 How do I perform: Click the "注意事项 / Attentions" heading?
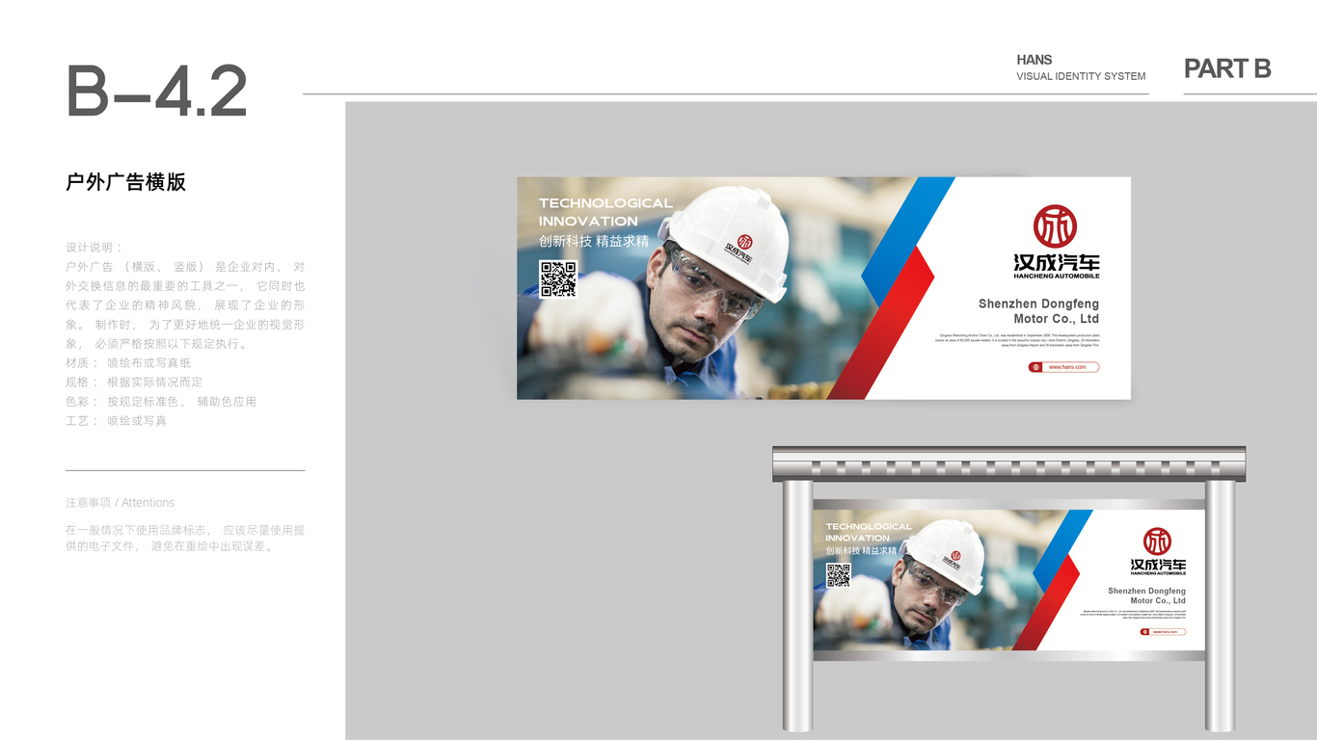(121, 503)
